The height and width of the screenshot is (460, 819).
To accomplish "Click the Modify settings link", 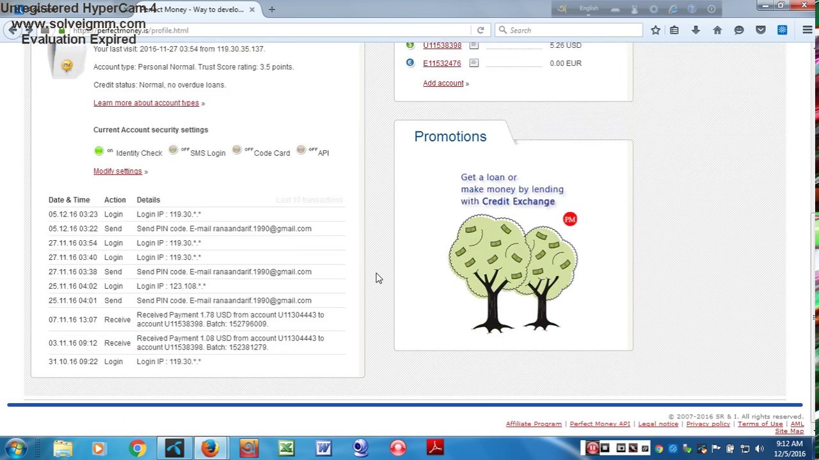I will coord(118,171).
